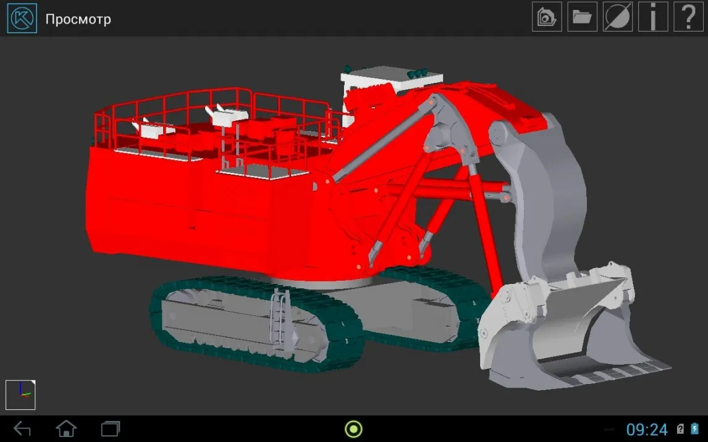Image resolution: width=708 pixels, height=442 pixels.
Task: Click the coordinate axes indicator thumbnail
Action: [20, 394]
